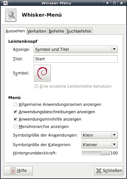
Task: Enable Allgemeine Anwendungsnamen anzeigen
Action: point(15,105)
